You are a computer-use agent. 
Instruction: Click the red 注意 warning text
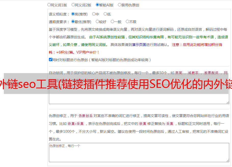point(175,45)
